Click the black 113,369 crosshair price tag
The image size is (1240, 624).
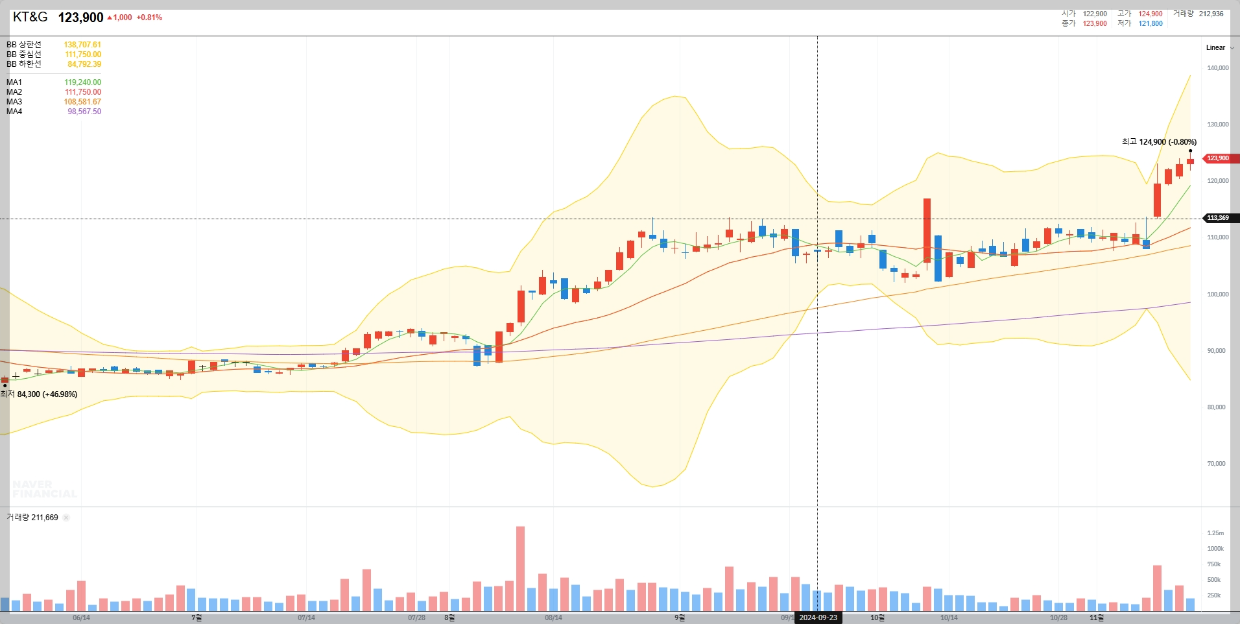1221,218
